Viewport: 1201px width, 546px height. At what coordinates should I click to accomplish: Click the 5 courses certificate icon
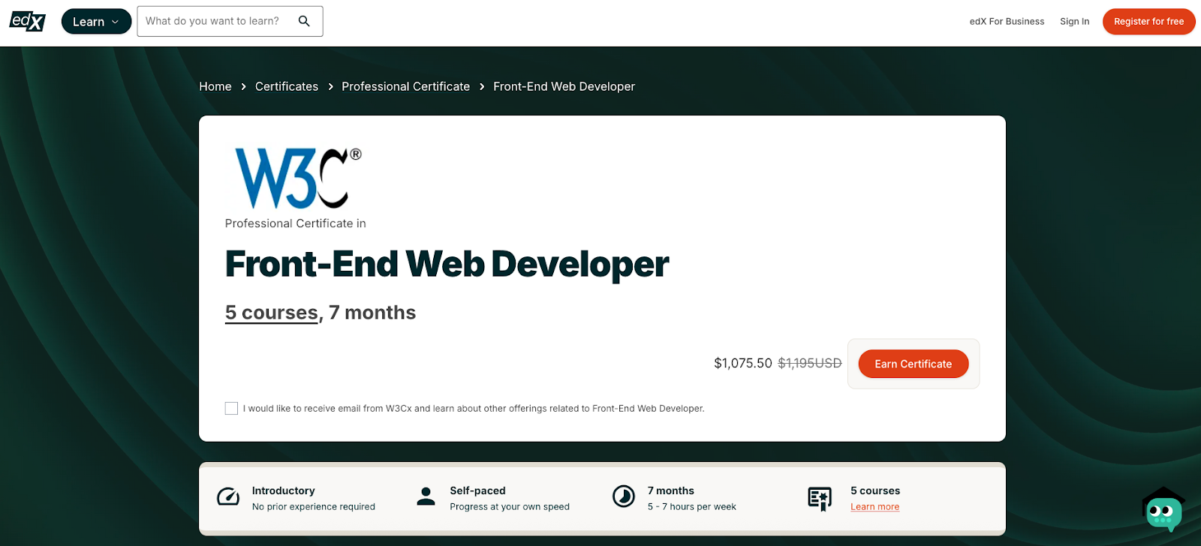click(820, 498)
